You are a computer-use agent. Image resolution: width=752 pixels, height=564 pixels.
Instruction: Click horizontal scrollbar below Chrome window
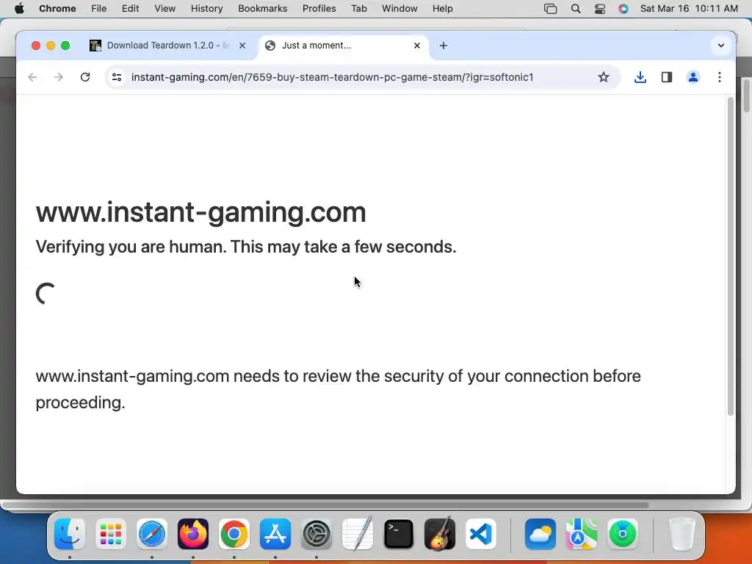click(x=325, y=505)
